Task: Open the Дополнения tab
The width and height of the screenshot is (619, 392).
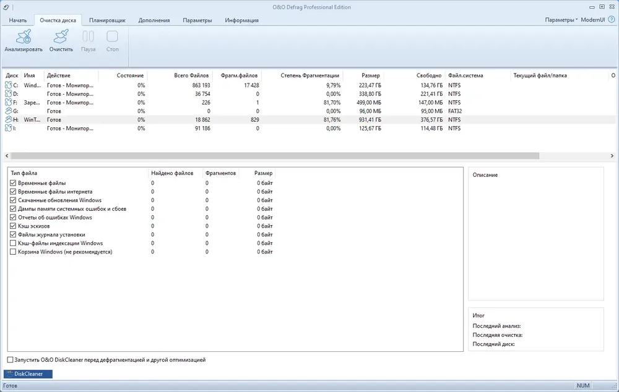Action: (154, 20)
